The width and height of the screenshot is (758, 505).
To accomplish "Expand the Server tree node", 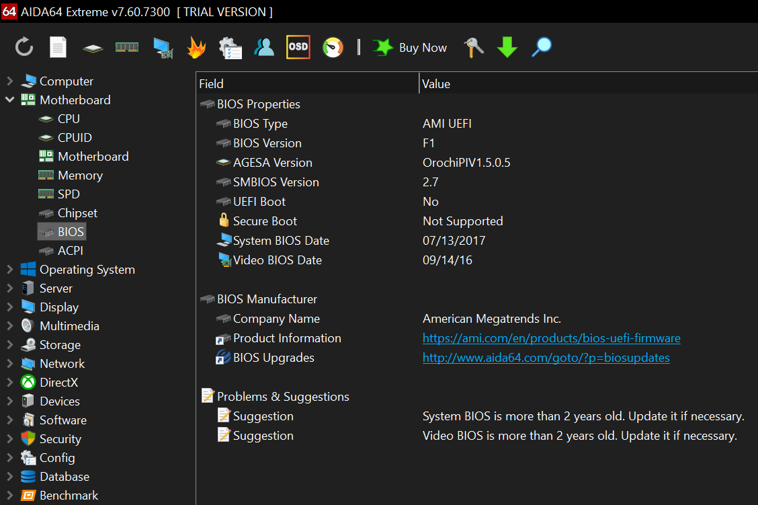I will [x=9, y=288].
